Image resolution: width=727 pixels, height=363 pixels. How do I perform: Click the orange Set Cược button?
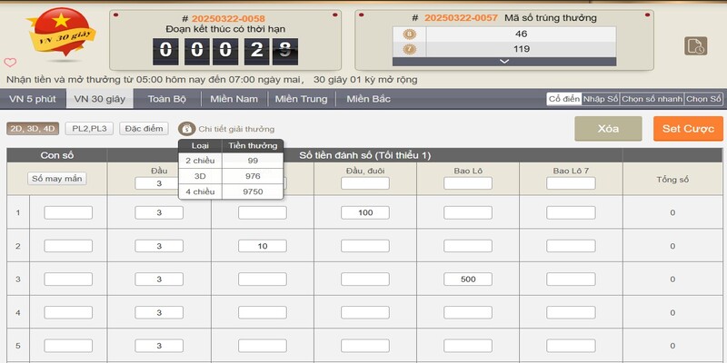click(688, 129)
